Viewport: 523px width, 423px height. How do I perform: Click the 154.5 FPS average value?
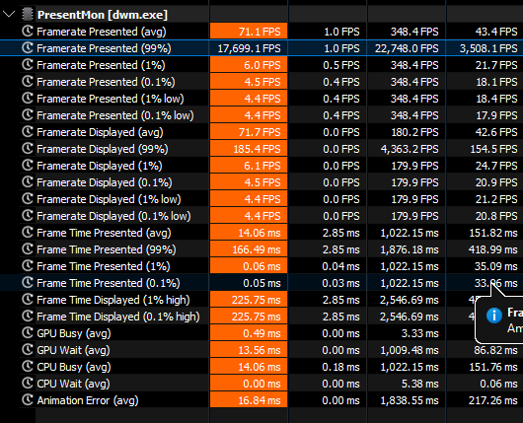click(x=494, y=149)
